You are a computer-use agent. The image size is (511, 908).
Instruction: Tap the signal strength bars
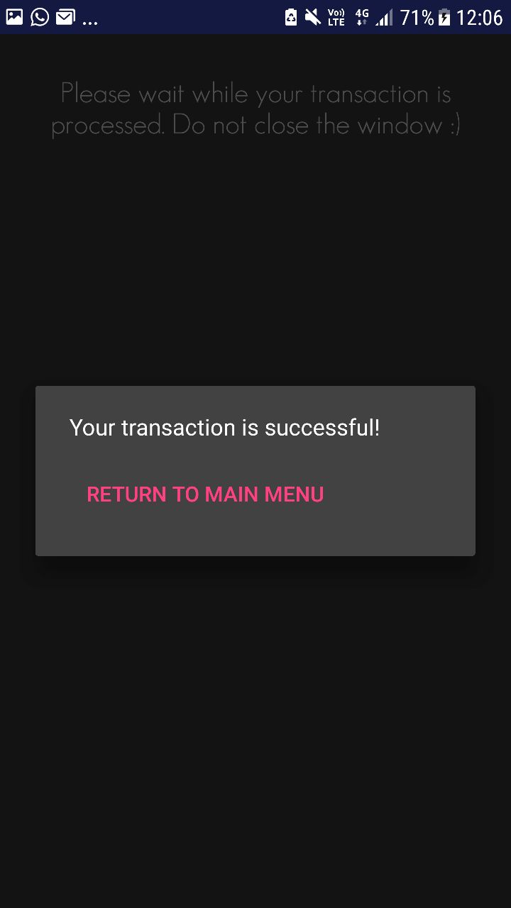coord(384,17)
